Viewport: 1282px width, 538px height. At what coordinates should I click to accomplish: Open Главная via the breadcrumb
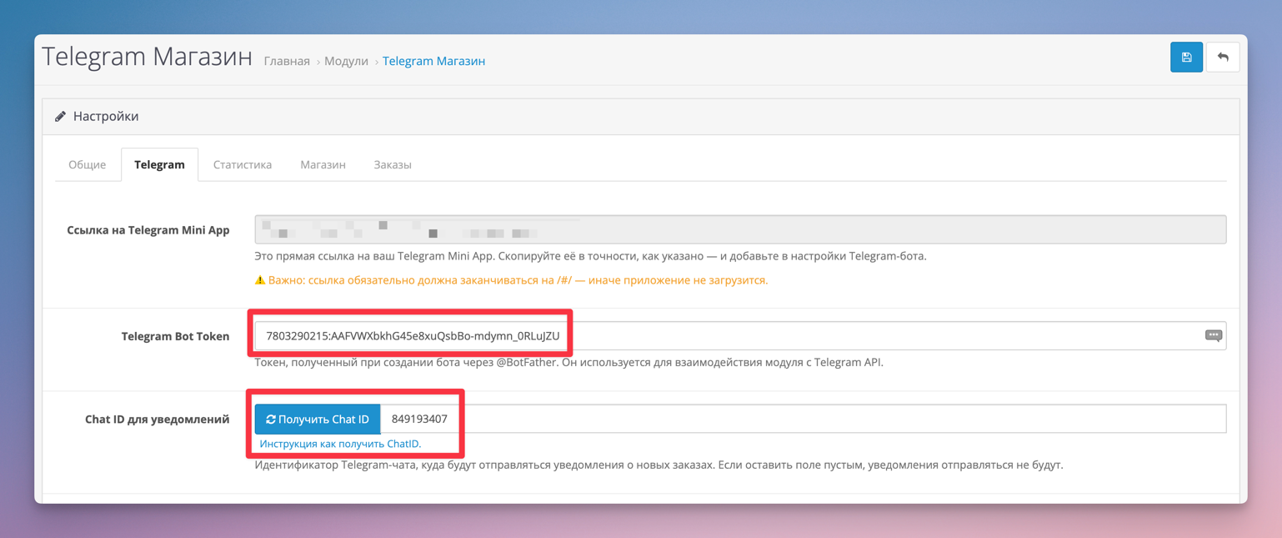[x=286, y=61]
